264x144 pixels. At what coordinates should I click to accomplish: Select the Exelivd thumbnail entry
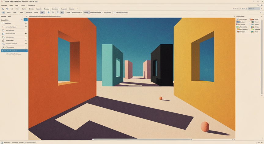pyautogui.click(x=240, y=22)
